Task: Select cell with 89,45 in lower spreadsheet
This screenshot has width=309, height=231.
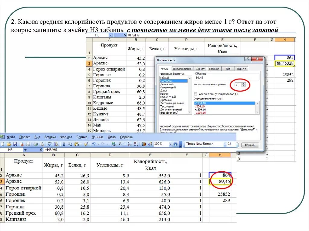Action: pyautogui.click(x=220, y=181)
